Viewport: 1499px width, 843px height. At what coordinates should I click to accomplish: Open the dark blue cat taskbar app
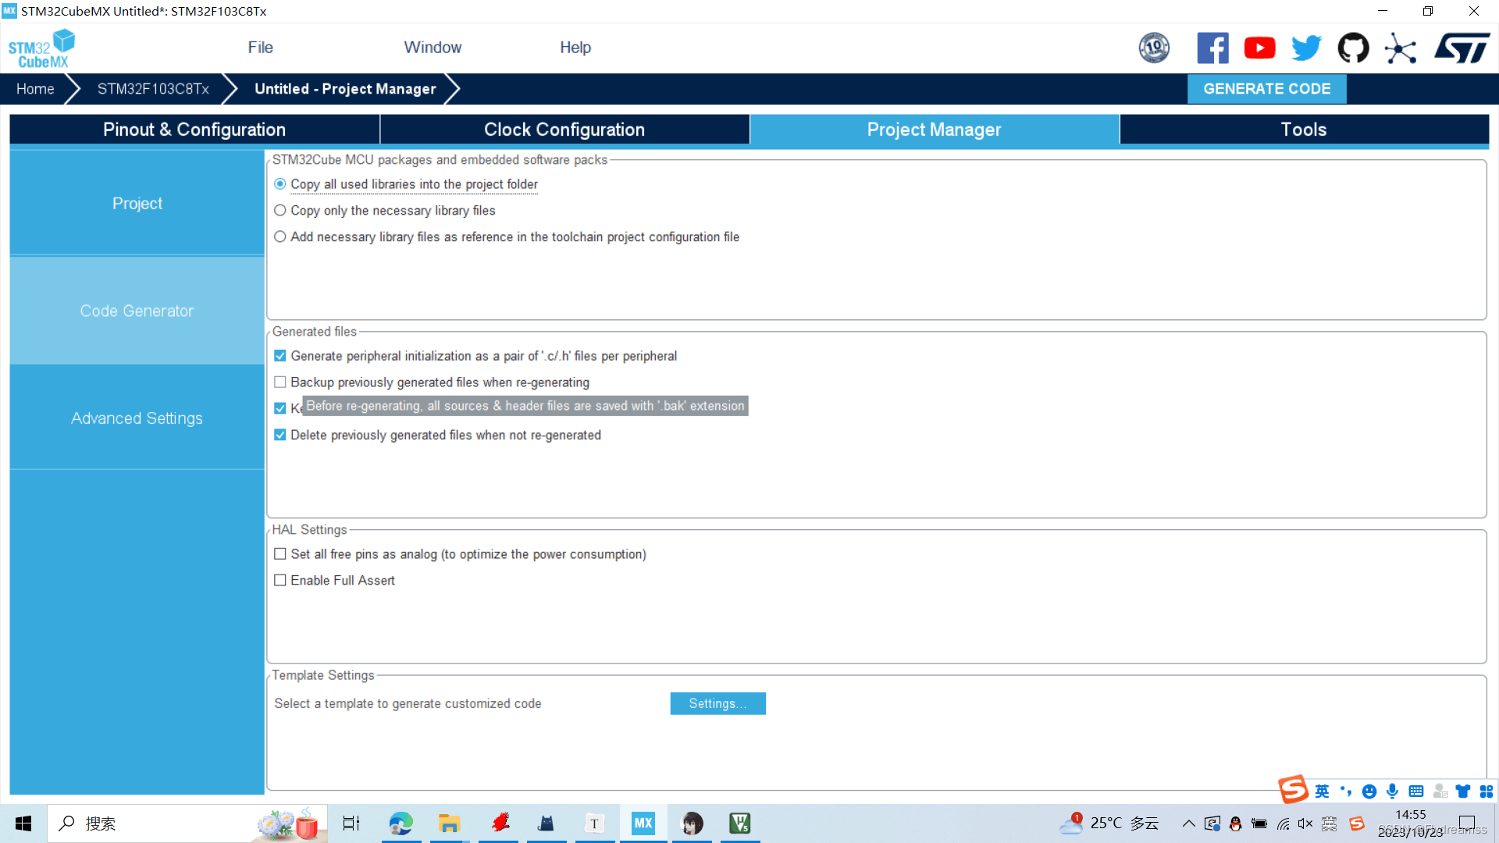547,823
